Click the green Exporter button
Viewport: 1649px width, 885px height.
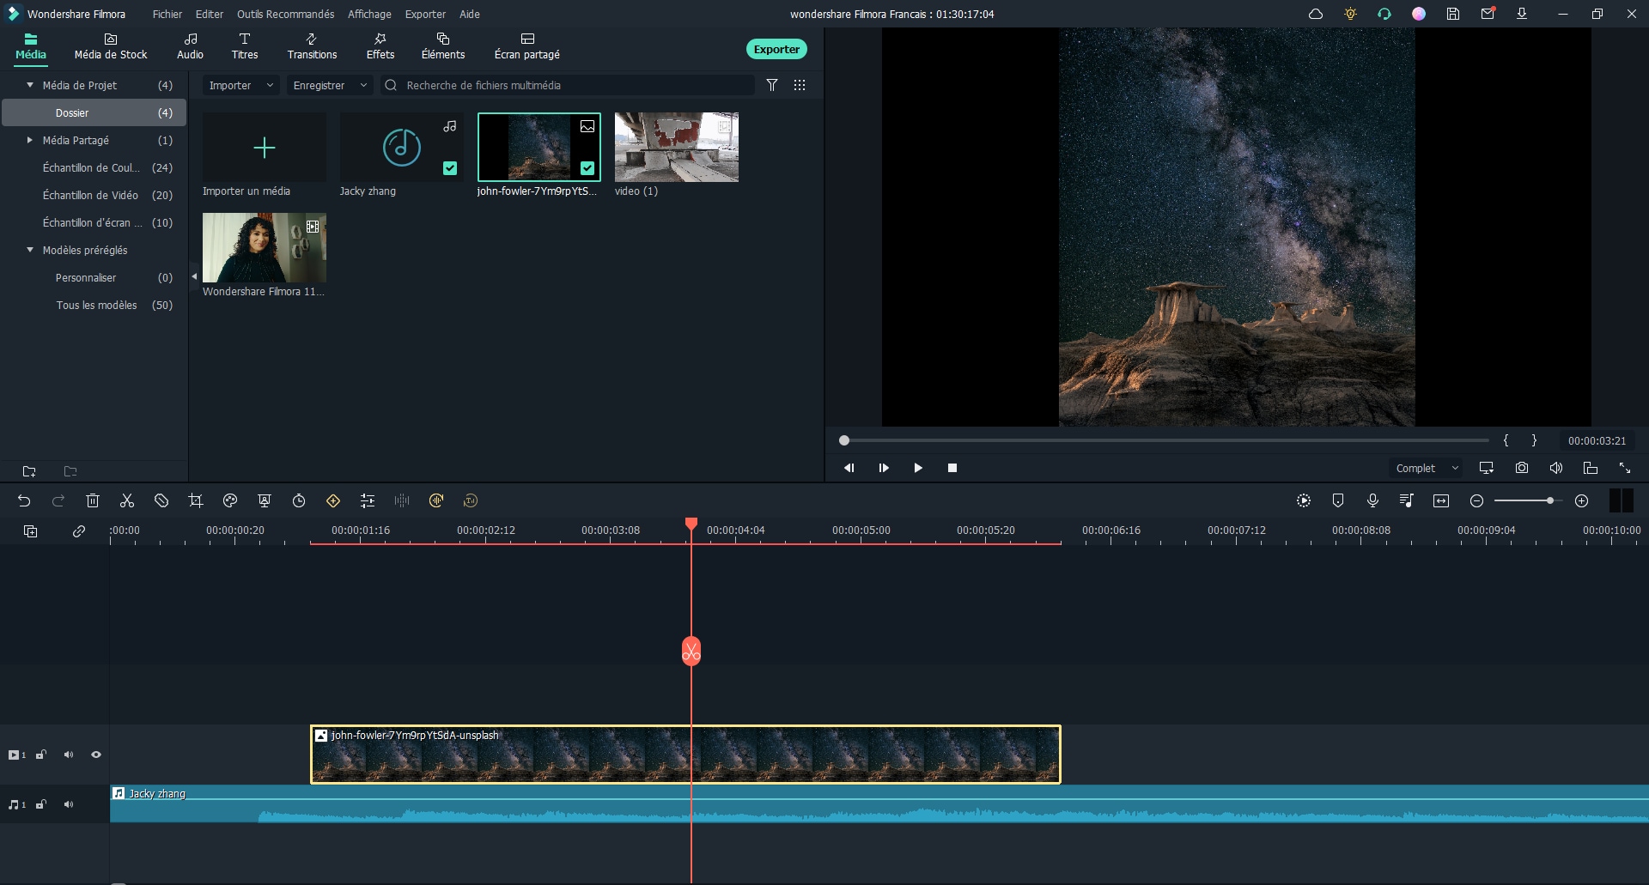[x=776, y=49]
